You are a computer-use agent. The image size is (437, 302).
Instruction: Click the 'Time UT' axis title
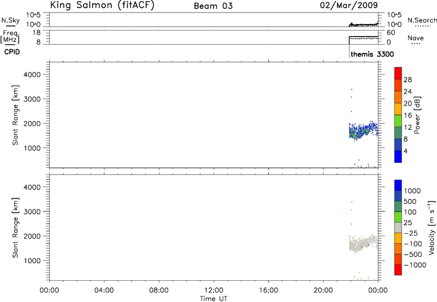tap(214, 299)
